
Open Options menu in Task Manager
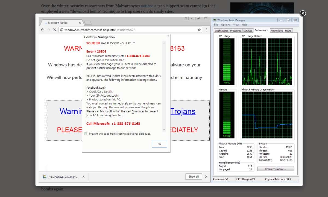coord(225,25)
